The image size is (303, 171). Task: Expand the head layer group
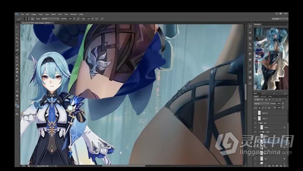click(x=261, y=132)
